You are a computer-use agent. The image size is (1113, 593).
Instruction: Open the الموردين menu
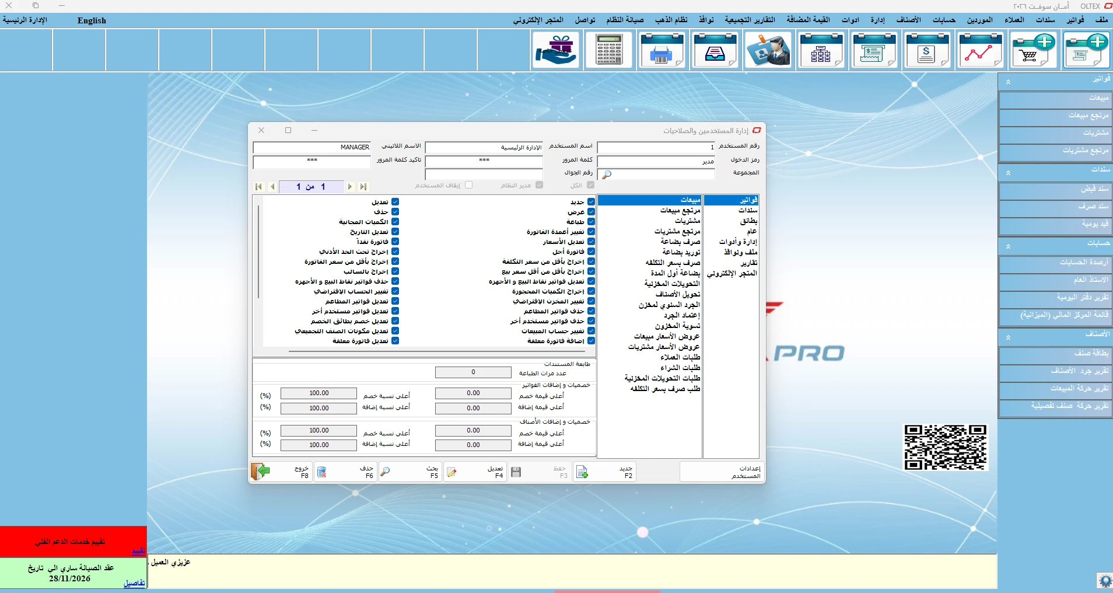pyautogui.click(x=979, y=20)
